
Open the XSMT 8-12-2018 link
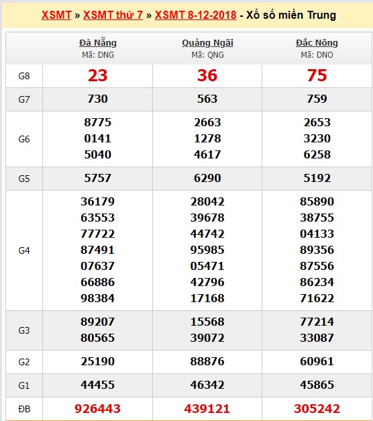coord(196,15)
